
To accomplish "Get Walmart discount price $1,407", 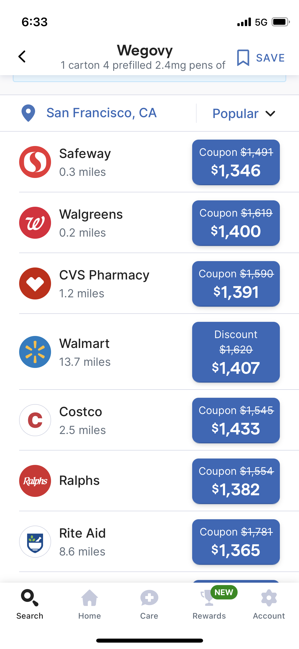I will (x=236, y=352).
